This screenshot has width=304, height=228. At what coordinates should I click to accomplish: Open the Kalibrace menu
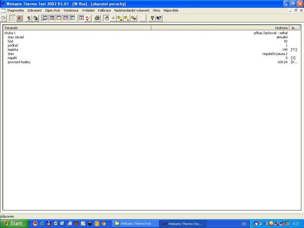pyautogui.click(x=104, y=10)
